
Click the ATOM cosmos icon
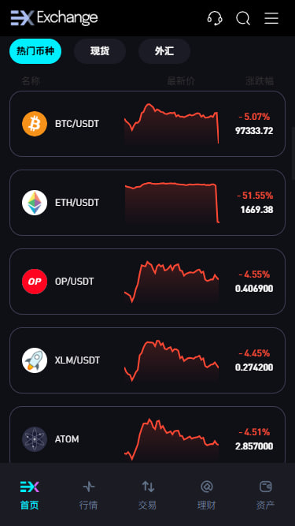(35, 439)
